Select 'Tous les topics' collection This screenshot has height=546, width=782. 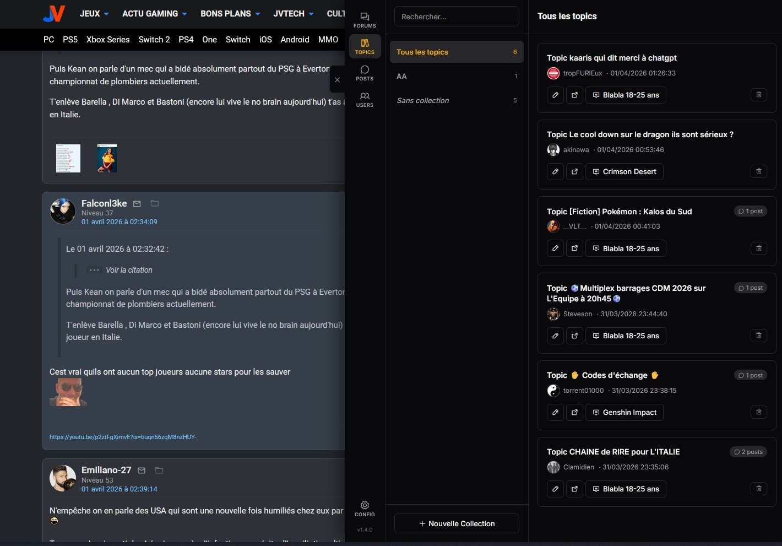[457, 52]
